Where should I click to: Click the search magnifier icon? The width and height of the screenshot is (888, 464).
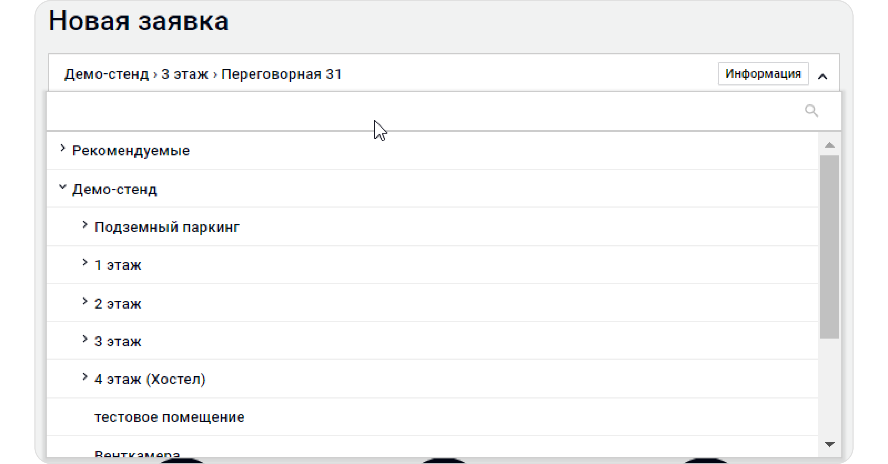(x=811, y=111)
